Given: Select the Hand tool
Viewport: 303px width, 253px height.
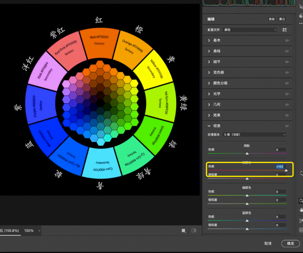Looking at the screenshot, I should coord(301,210).
